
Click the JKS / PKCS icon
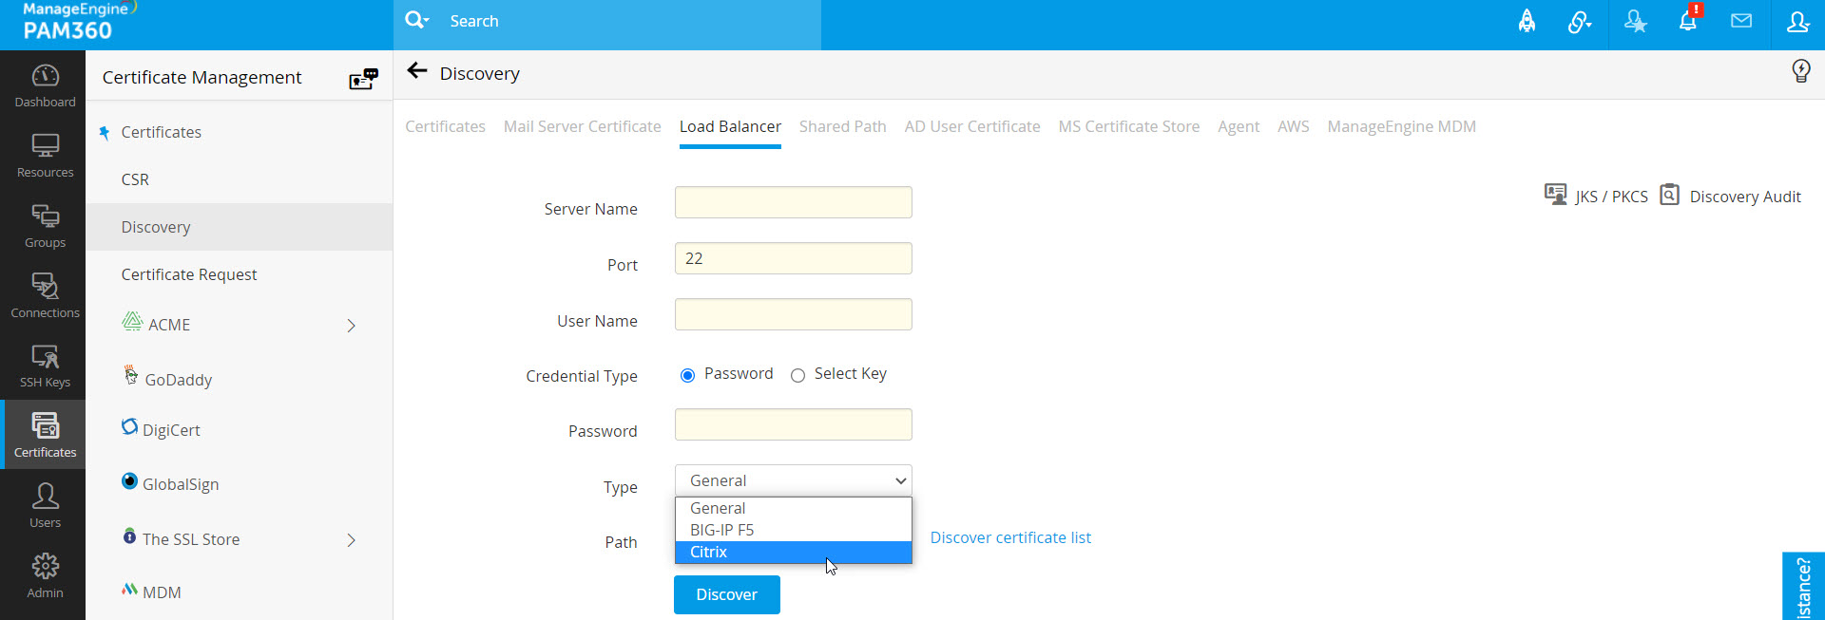pyautogui.click(x=1555, y=195)
